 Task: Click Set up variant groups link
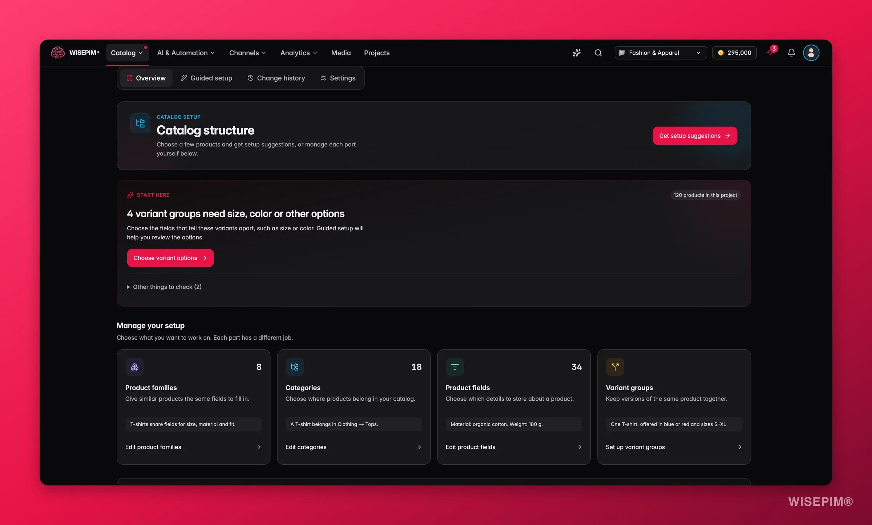click(x=635, y=447)
